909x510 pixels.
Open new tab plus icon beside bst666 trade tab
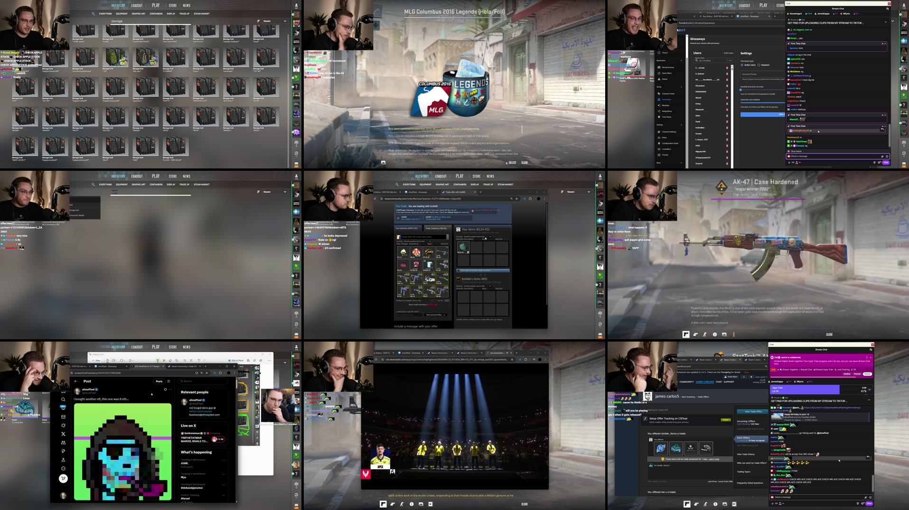click(x=480, y=192)
